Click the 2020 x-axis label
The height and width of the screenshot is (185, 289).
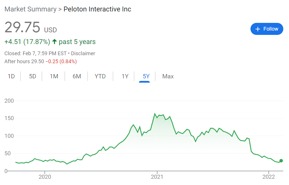point(45,177)
